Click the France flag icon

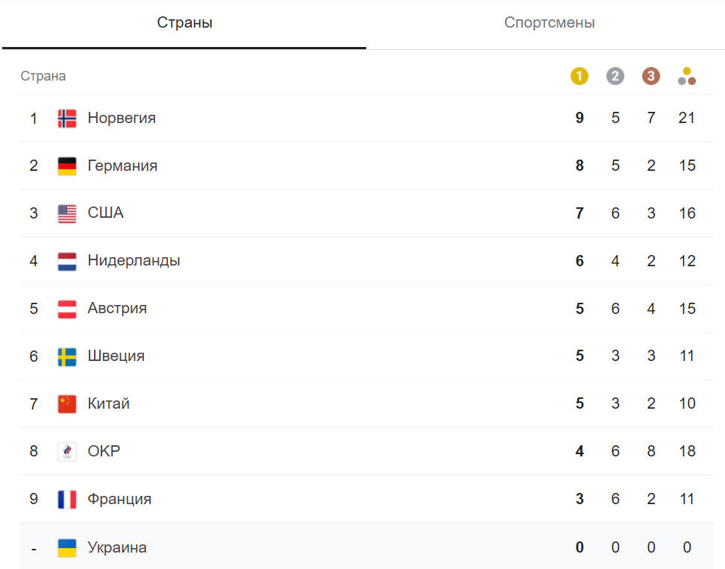click(67, 500)
